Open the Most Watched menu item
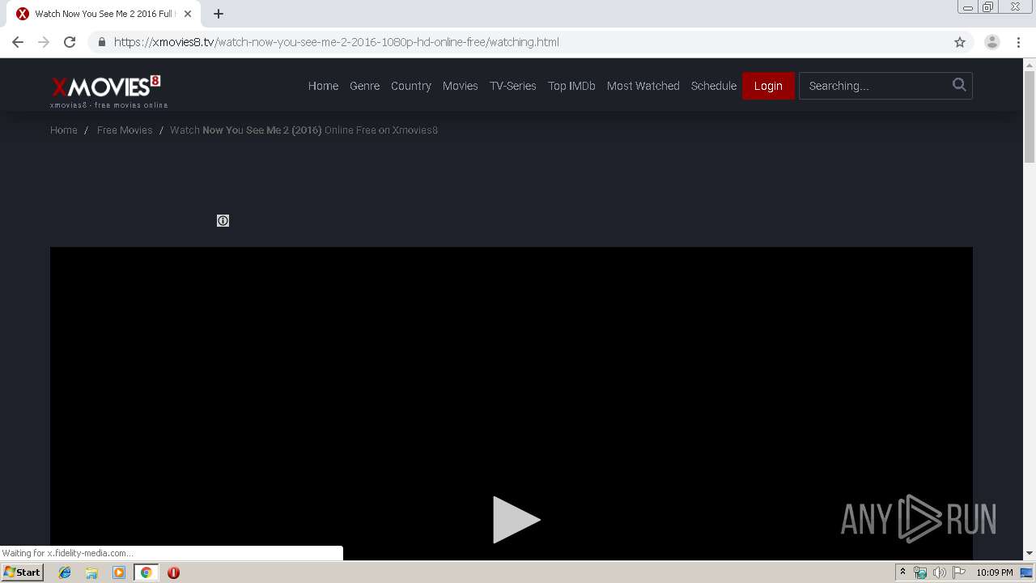Screen dimensions: 1036x583 click(643, 86)
